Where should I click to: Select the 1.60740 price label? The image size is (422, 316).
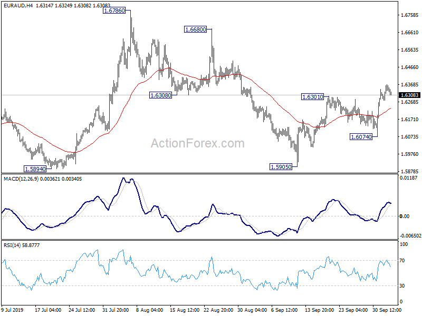point(361,137)
